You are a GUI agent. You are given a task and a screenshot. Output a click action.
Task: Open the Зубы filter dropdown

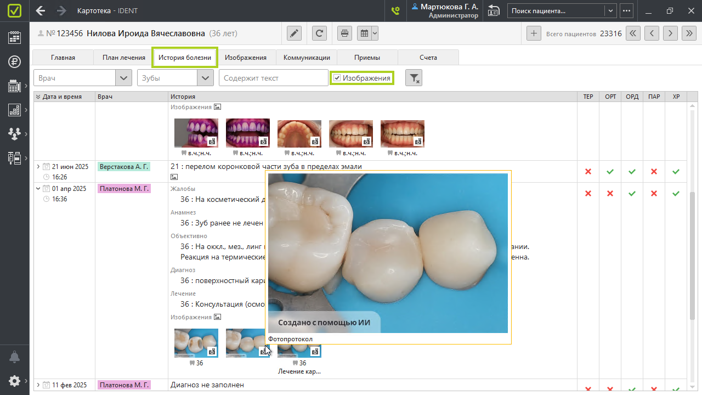click(x=206, y=78)
